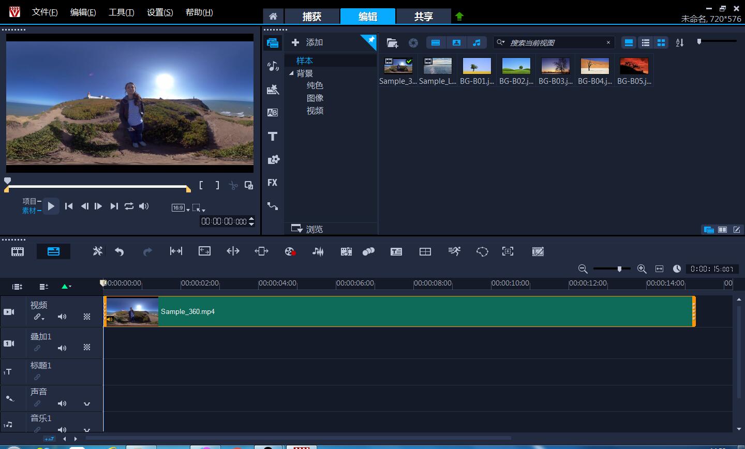Screen dimensions: 745x449
Task: Open the 设置(S) menu
Action: point(160,12)
